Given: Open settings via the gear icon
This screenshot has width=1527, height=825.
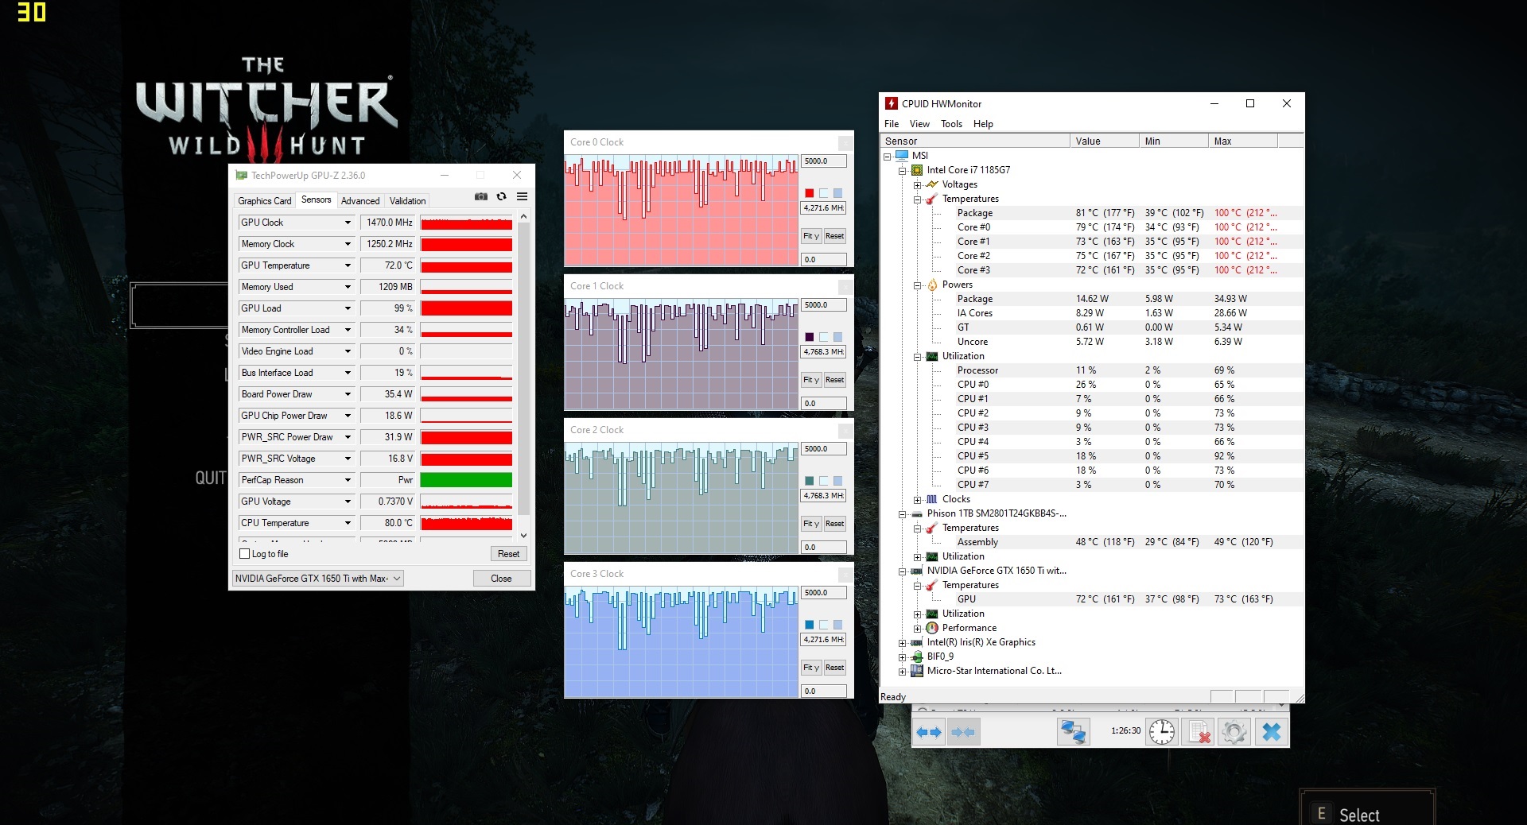Looking at the screenshot, I should tap(1234, 732).
